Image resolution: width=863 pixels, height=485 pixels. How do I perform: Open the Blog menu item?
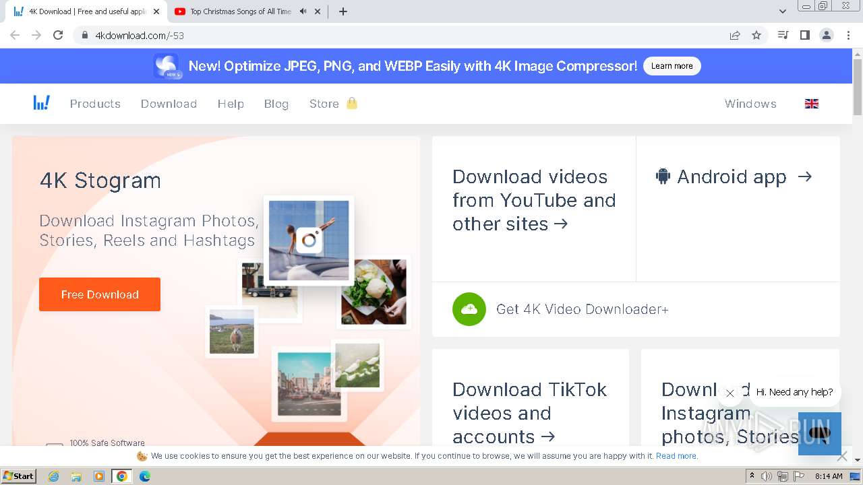(276, 104)
